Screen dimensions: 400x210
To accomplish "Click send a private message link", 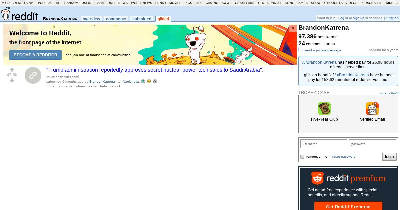I will [323, 50].
